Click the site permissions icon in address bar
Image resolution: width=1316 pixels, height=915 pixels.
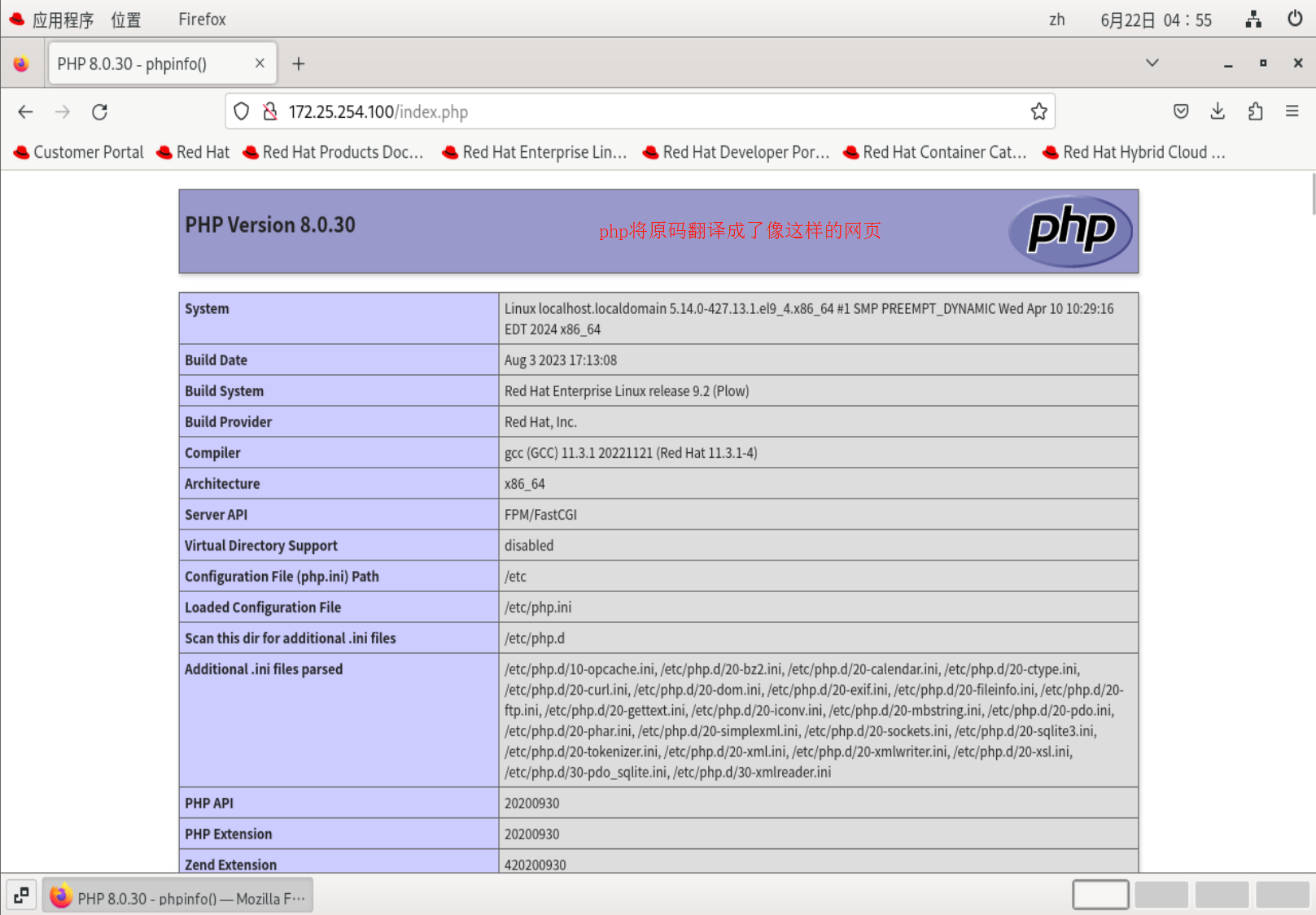pos(270,111)
